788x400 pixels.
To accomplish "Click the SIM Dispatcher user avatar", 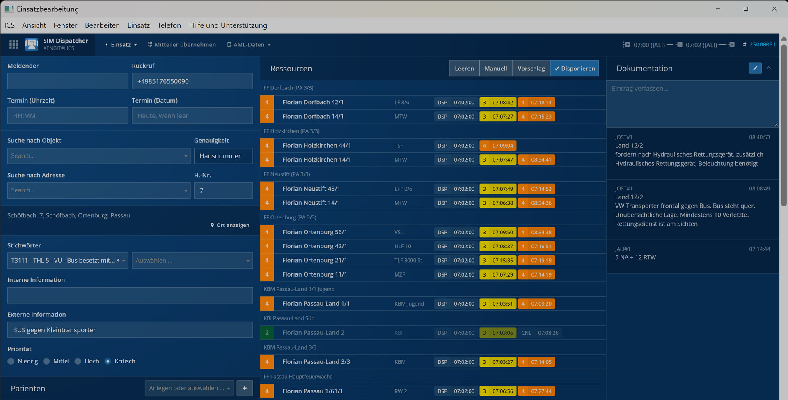I will point(32,44).
